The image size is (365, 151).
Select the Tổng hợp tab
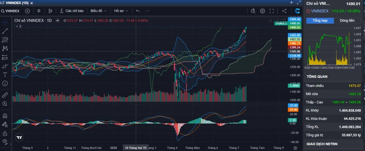(x=320, y=21)
